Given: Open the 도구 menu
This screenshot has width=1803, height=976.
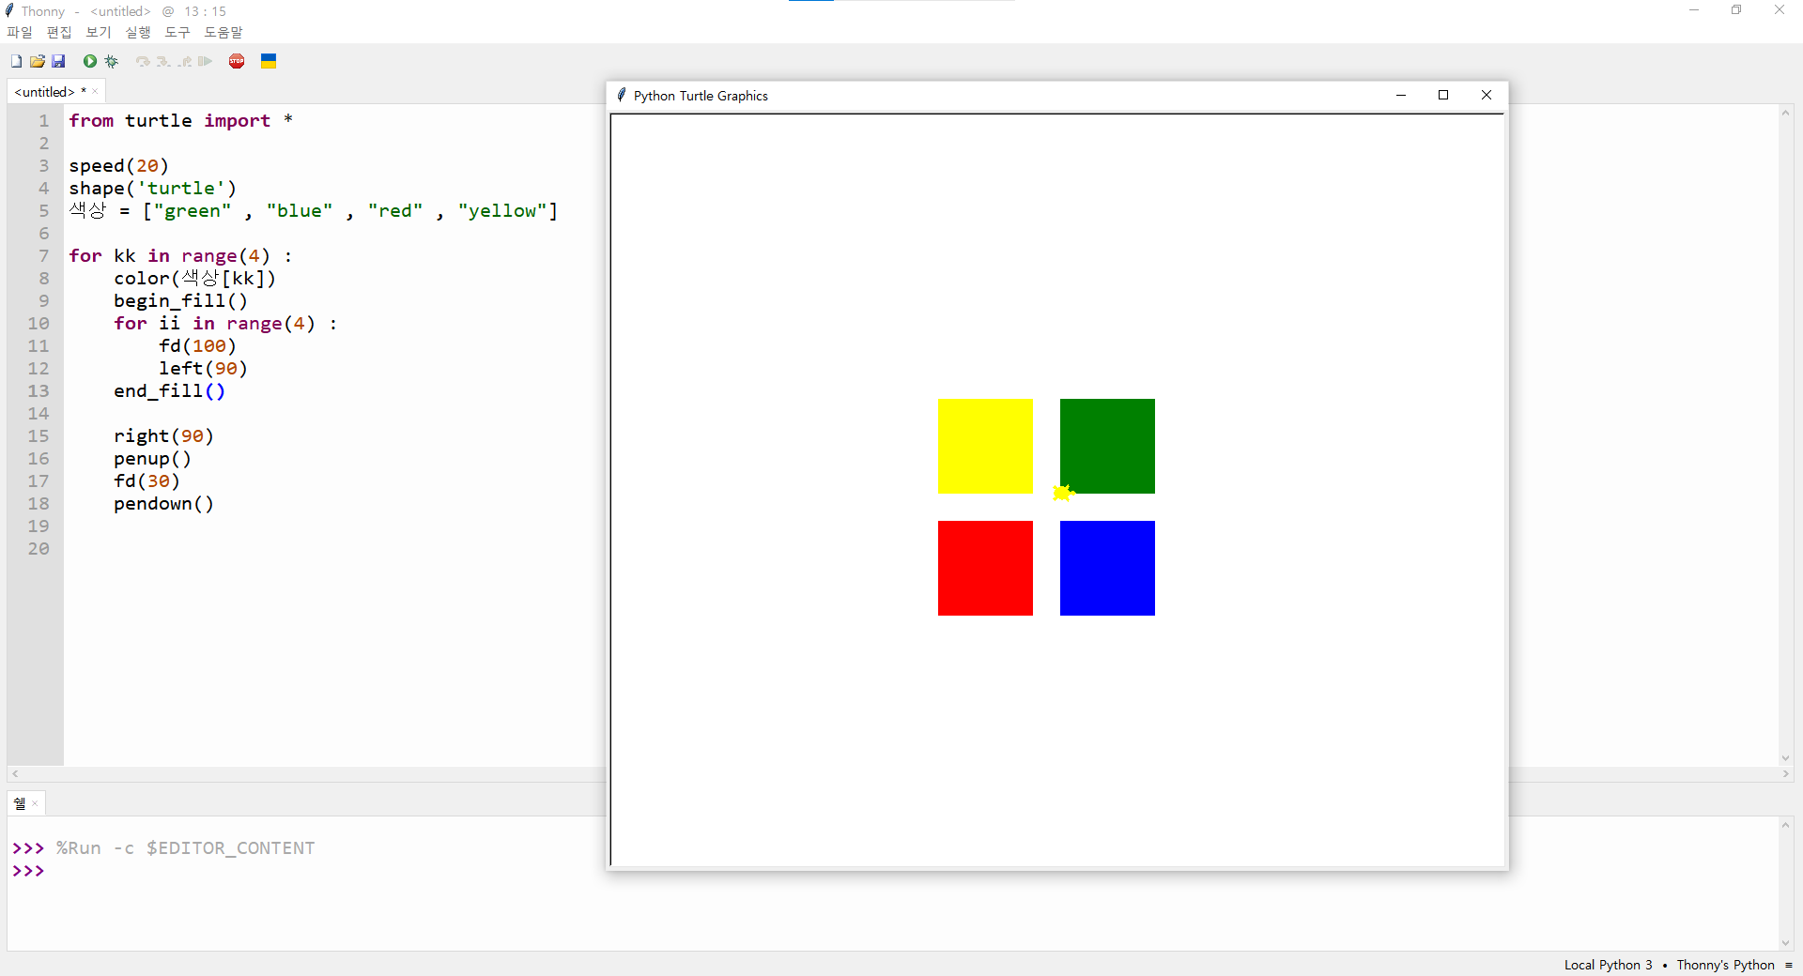Looking at the screenshot, I should (177, 32).
